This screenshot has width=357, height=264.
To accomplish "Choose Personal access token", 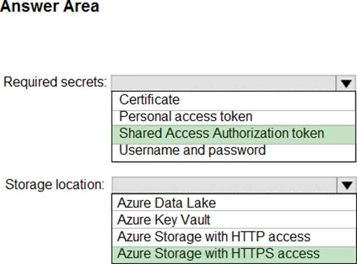I will click(x=186, y=117).
